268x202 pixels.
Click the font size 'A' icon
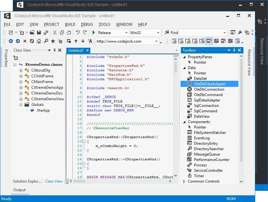tap(90, 41)
